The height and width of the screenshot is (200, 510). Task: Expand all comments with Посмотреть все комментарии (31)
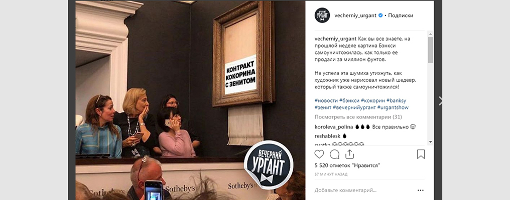click(x=358, y=117)
